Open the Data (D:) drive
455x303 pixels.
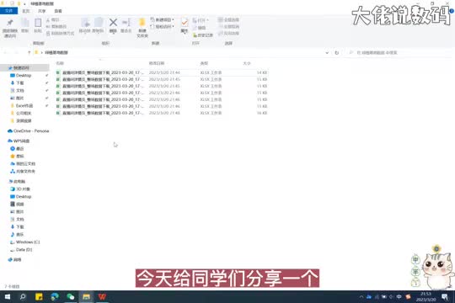coord(24,249)
